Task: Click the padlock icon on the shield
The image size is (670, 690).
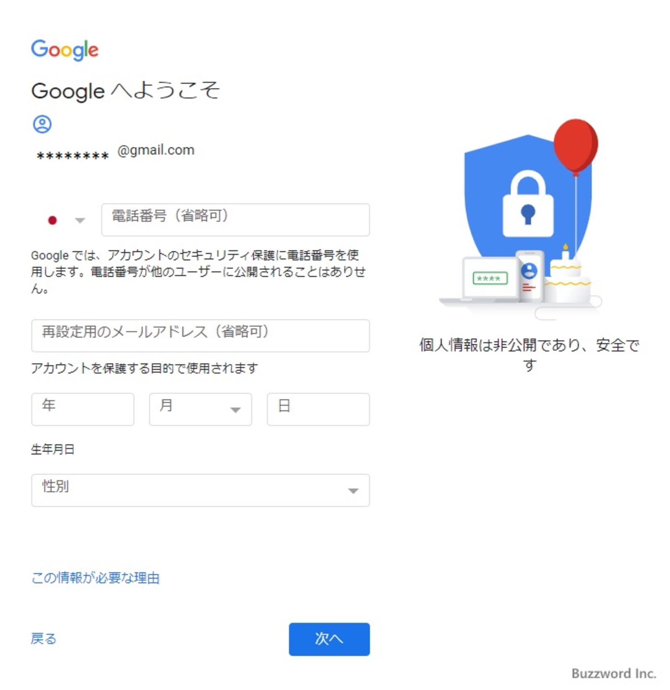Action: [x=528, y=204]
